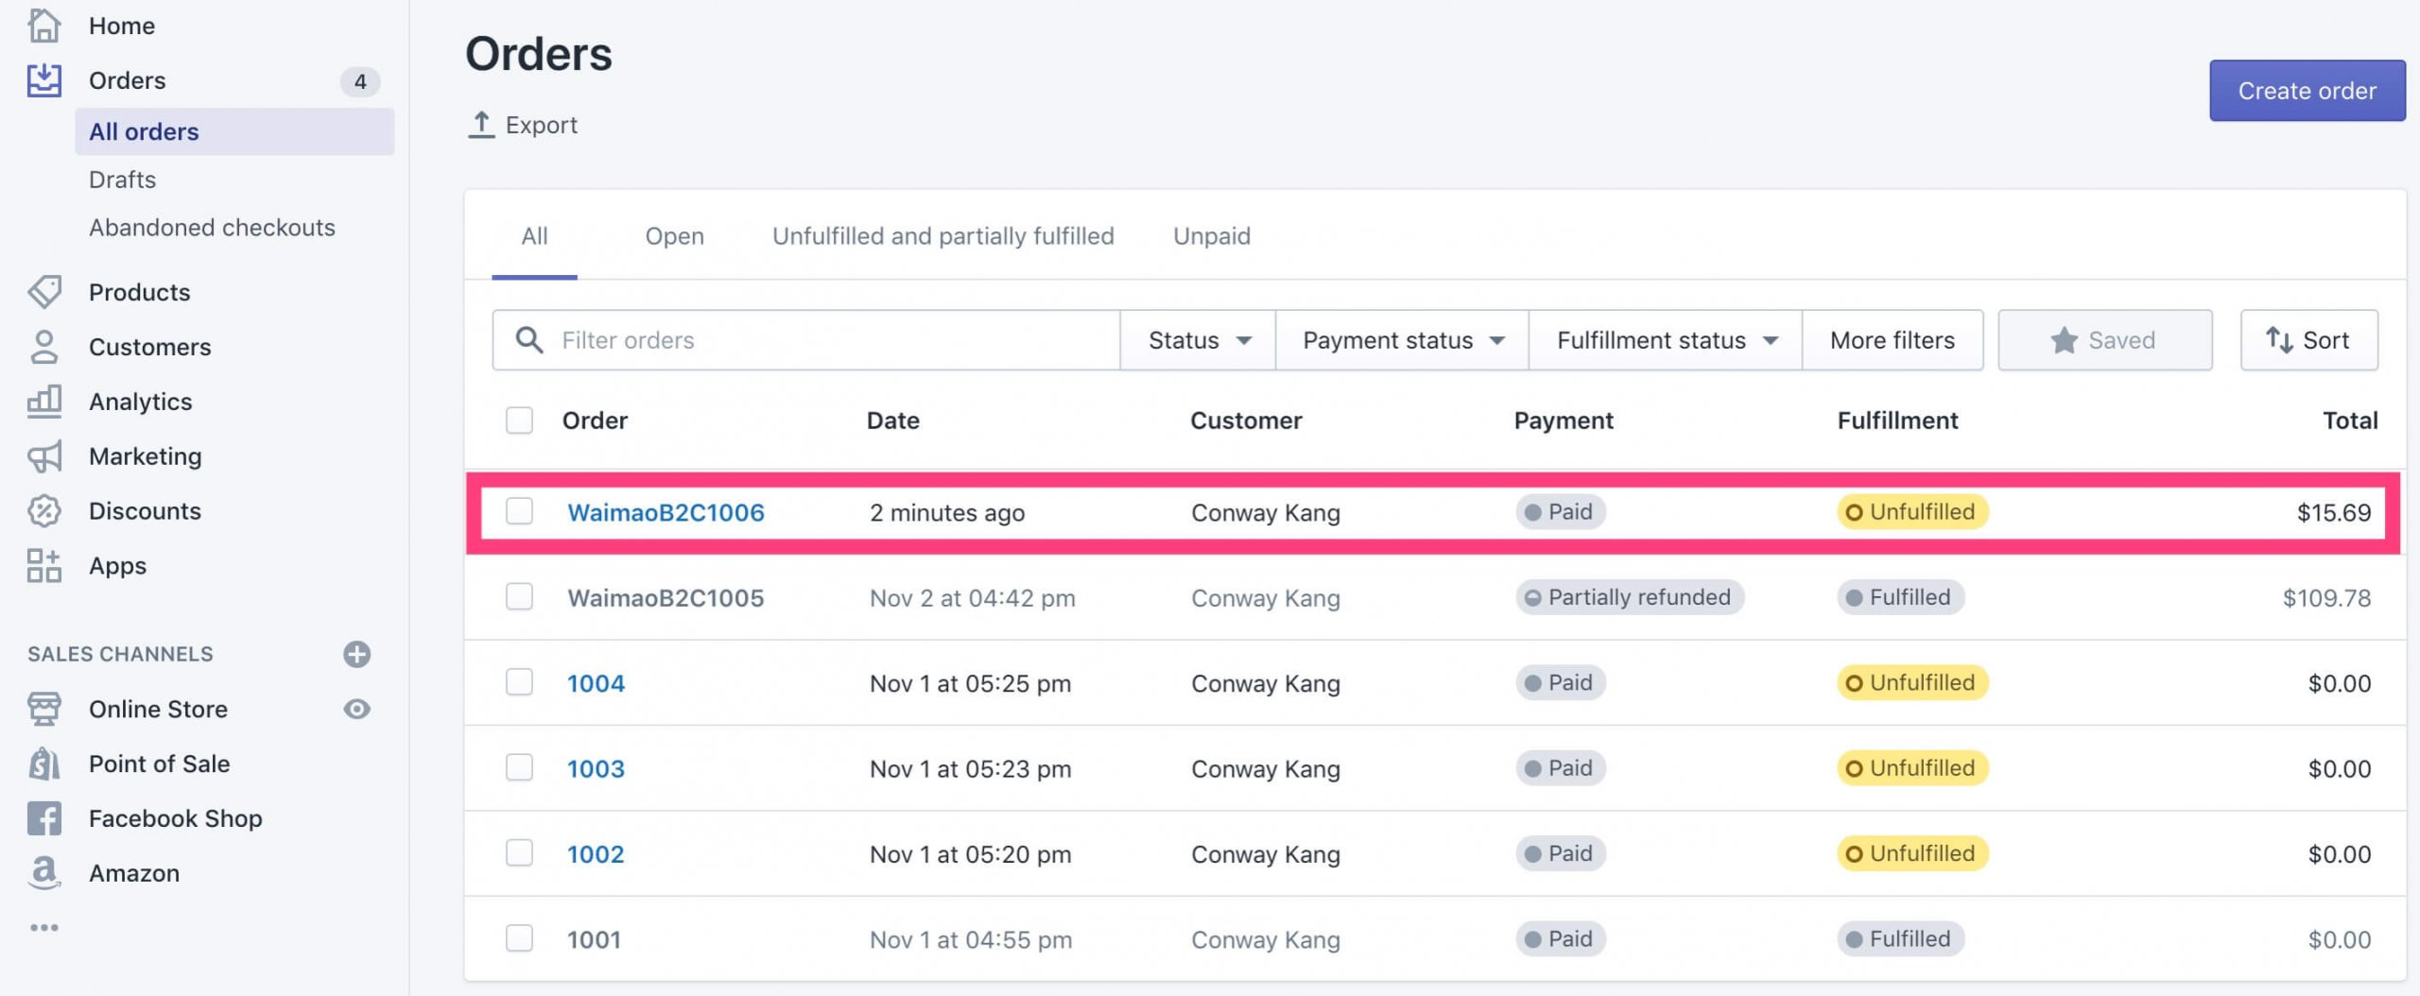Open Drafts in sidebar
Screen dimensions: 2420x996
coord(122,180)
